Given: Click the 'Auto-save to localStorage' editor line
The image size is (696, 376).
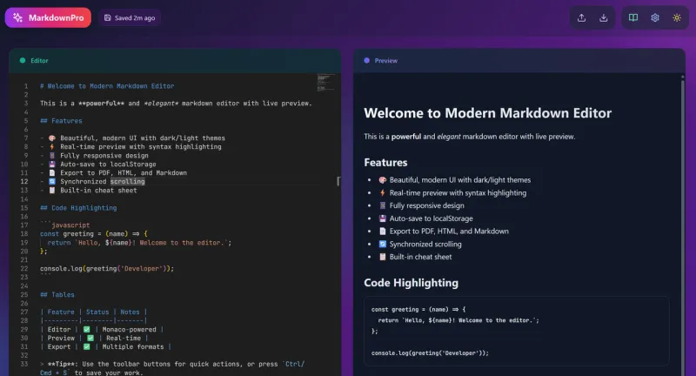Looking at the screenshot, I should [98, 164].
